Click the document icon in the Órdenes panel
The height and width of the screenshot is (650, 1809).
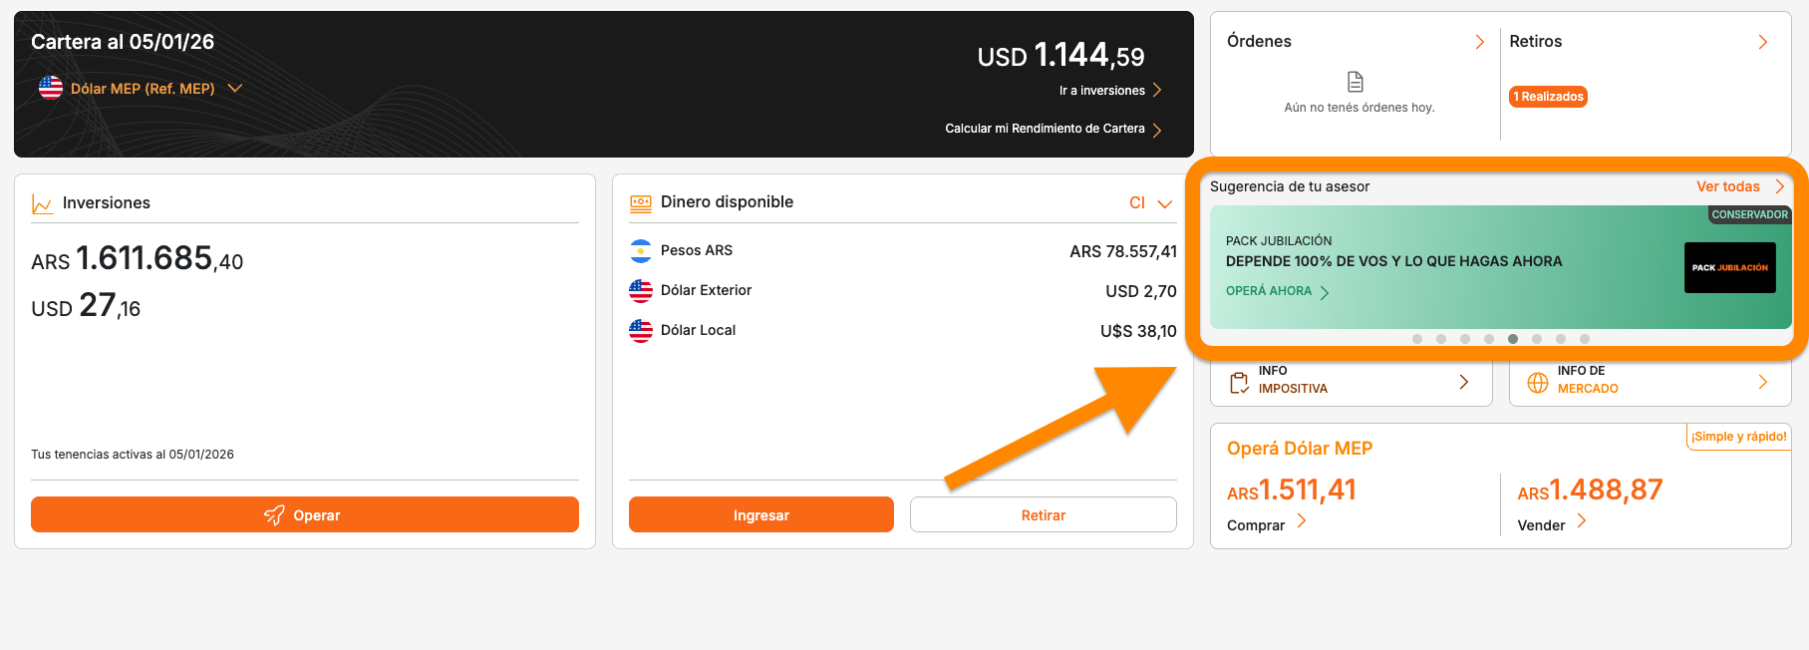click(1356, 84)
